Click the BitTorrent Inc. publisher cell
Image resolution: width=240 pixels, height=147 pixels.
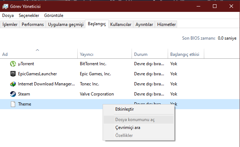tap(93, 64)
